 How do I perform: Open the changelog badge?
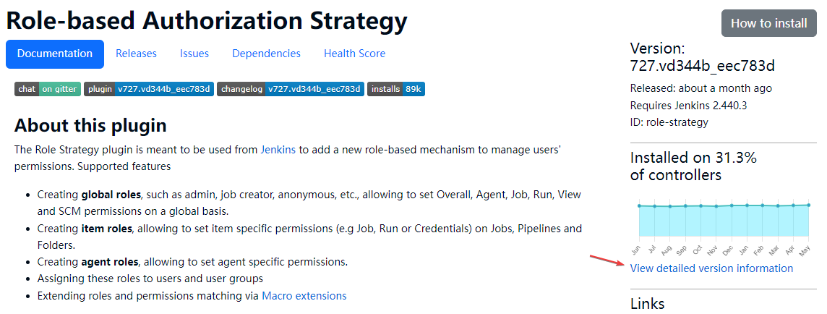point(290,89)
